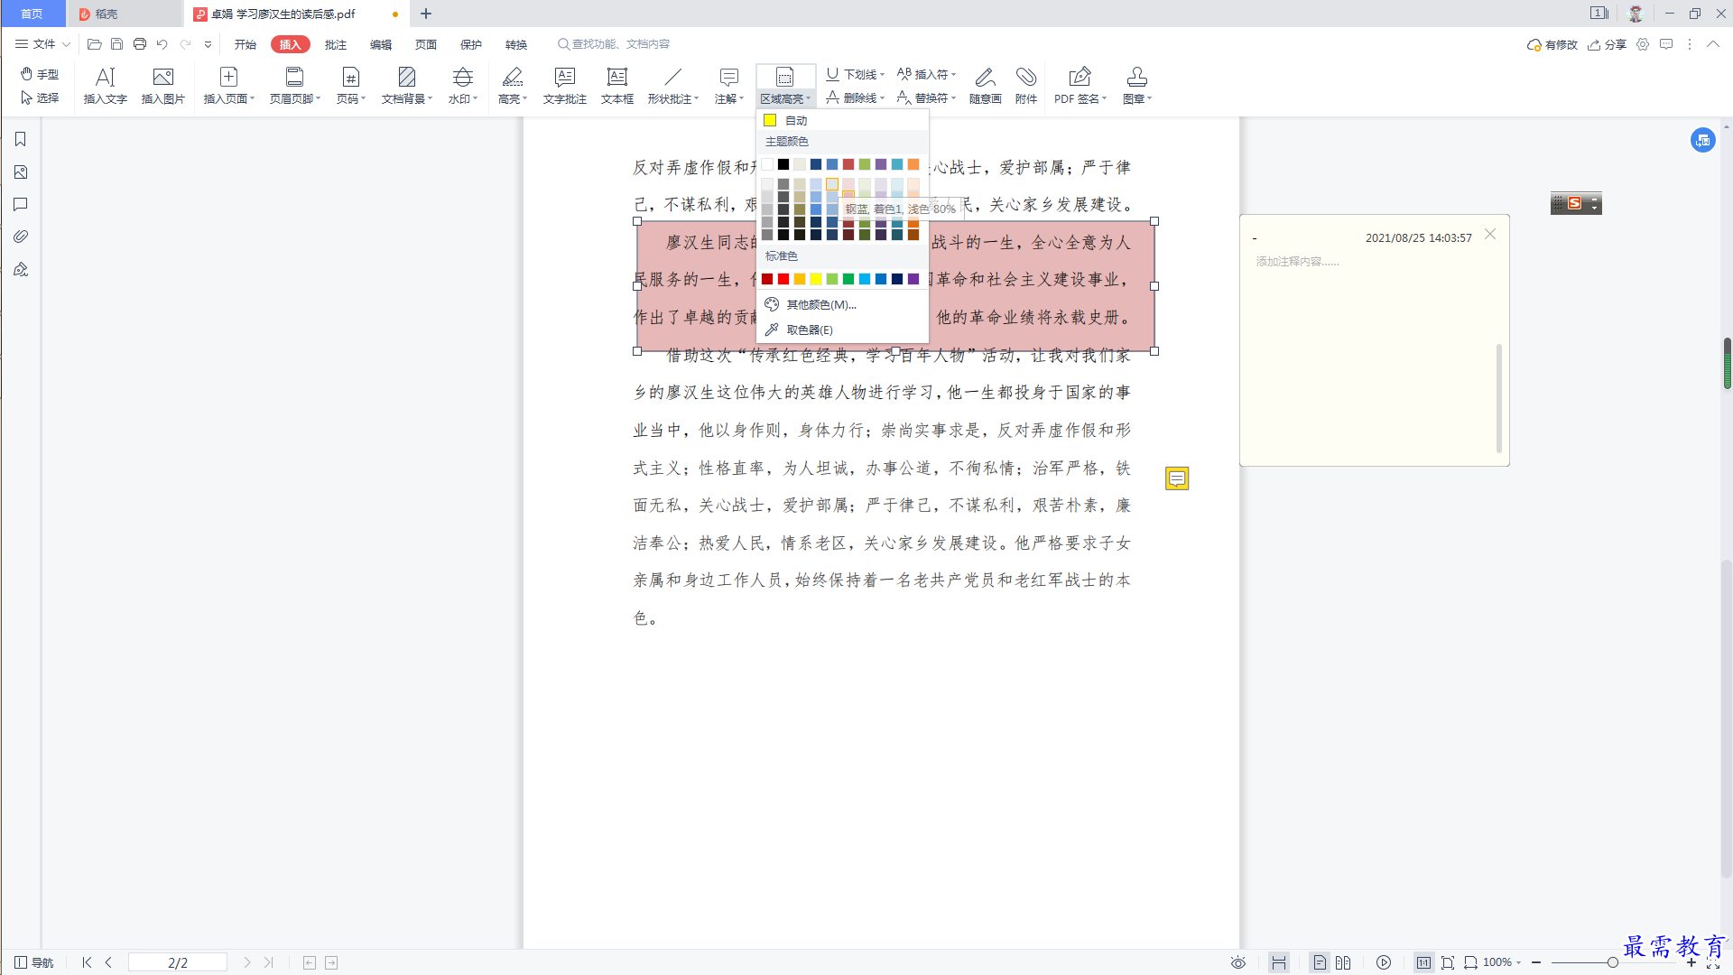Click the Undo arrow
Screen dimensions: 1733x975
click(162, 44)
